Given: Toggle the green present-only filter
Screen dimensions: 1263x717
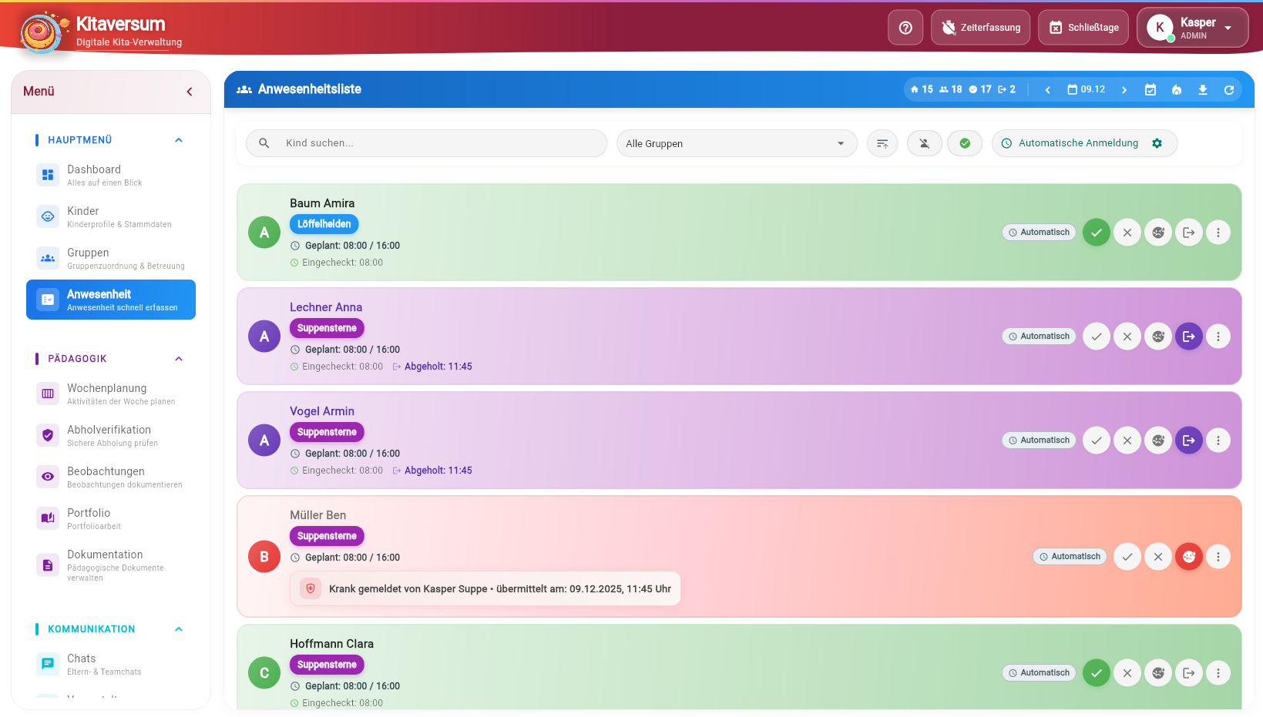Looking at the screenshot, I should (965, 144).
